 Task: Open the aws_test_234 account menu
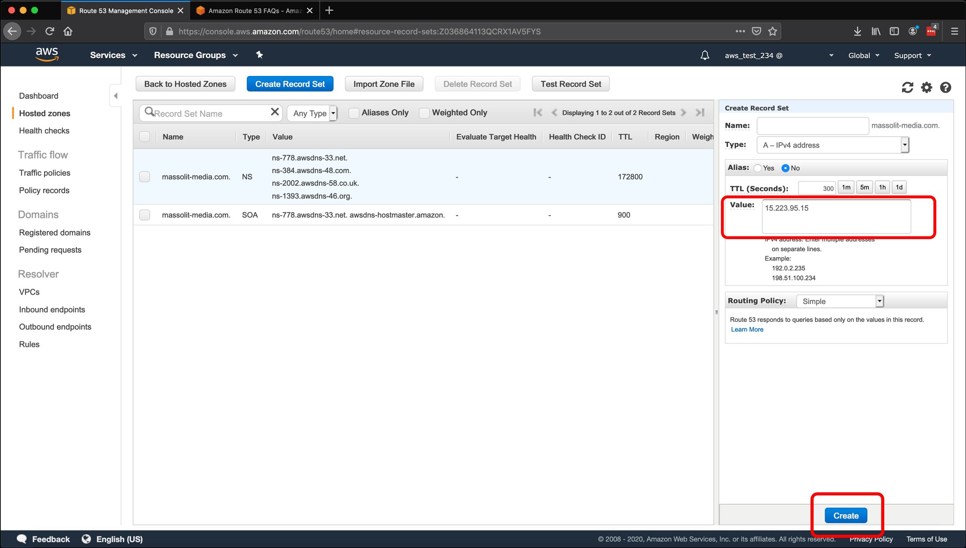tap(779, 56)
